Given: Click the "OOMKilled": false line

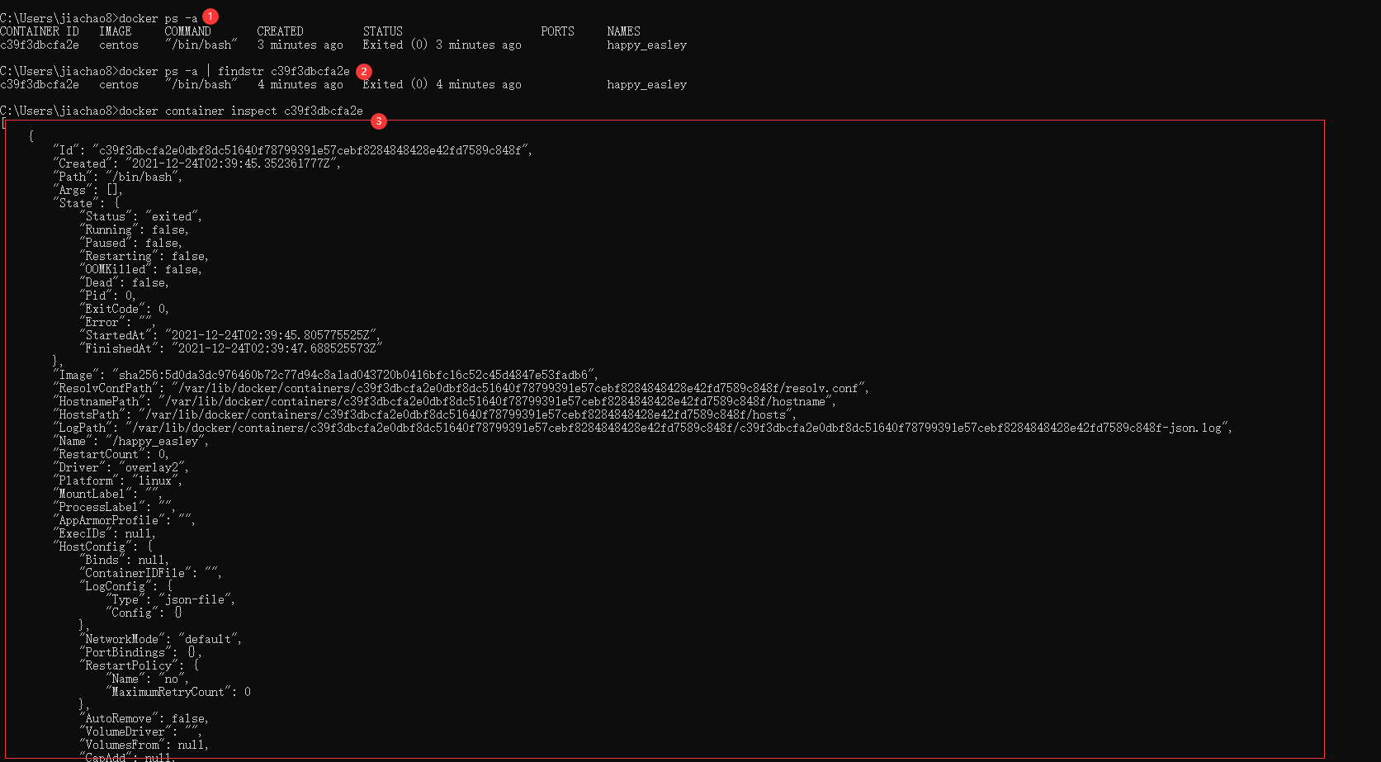Looking at the screenshot, I should [141, 269].
